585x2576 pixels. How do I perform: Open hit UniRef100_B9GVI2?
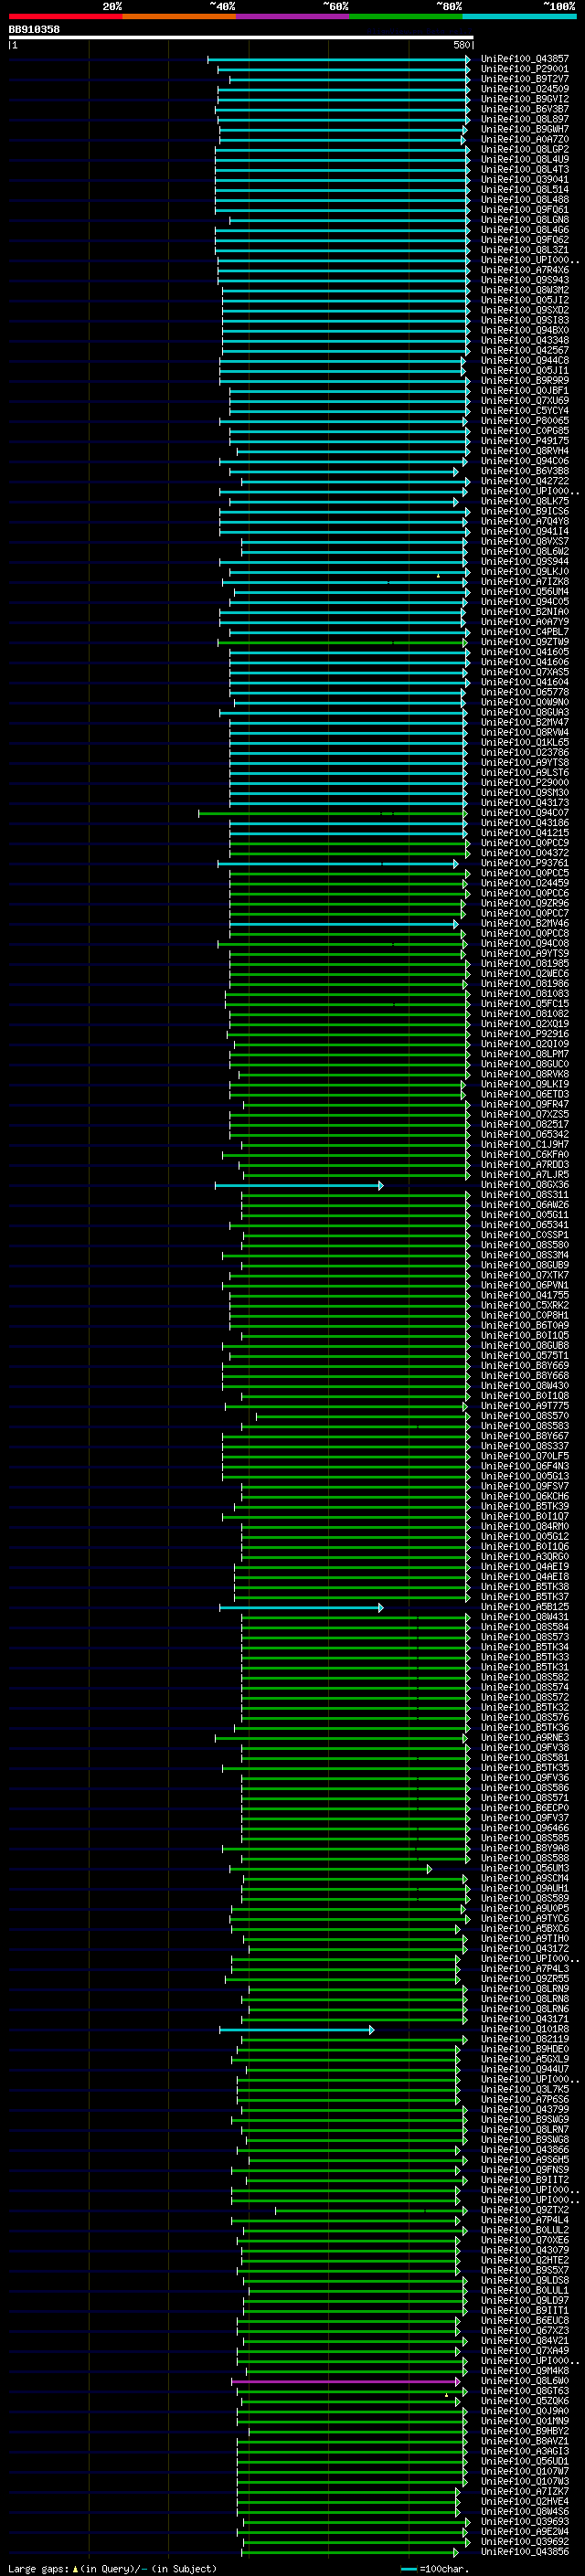[524, 99]
